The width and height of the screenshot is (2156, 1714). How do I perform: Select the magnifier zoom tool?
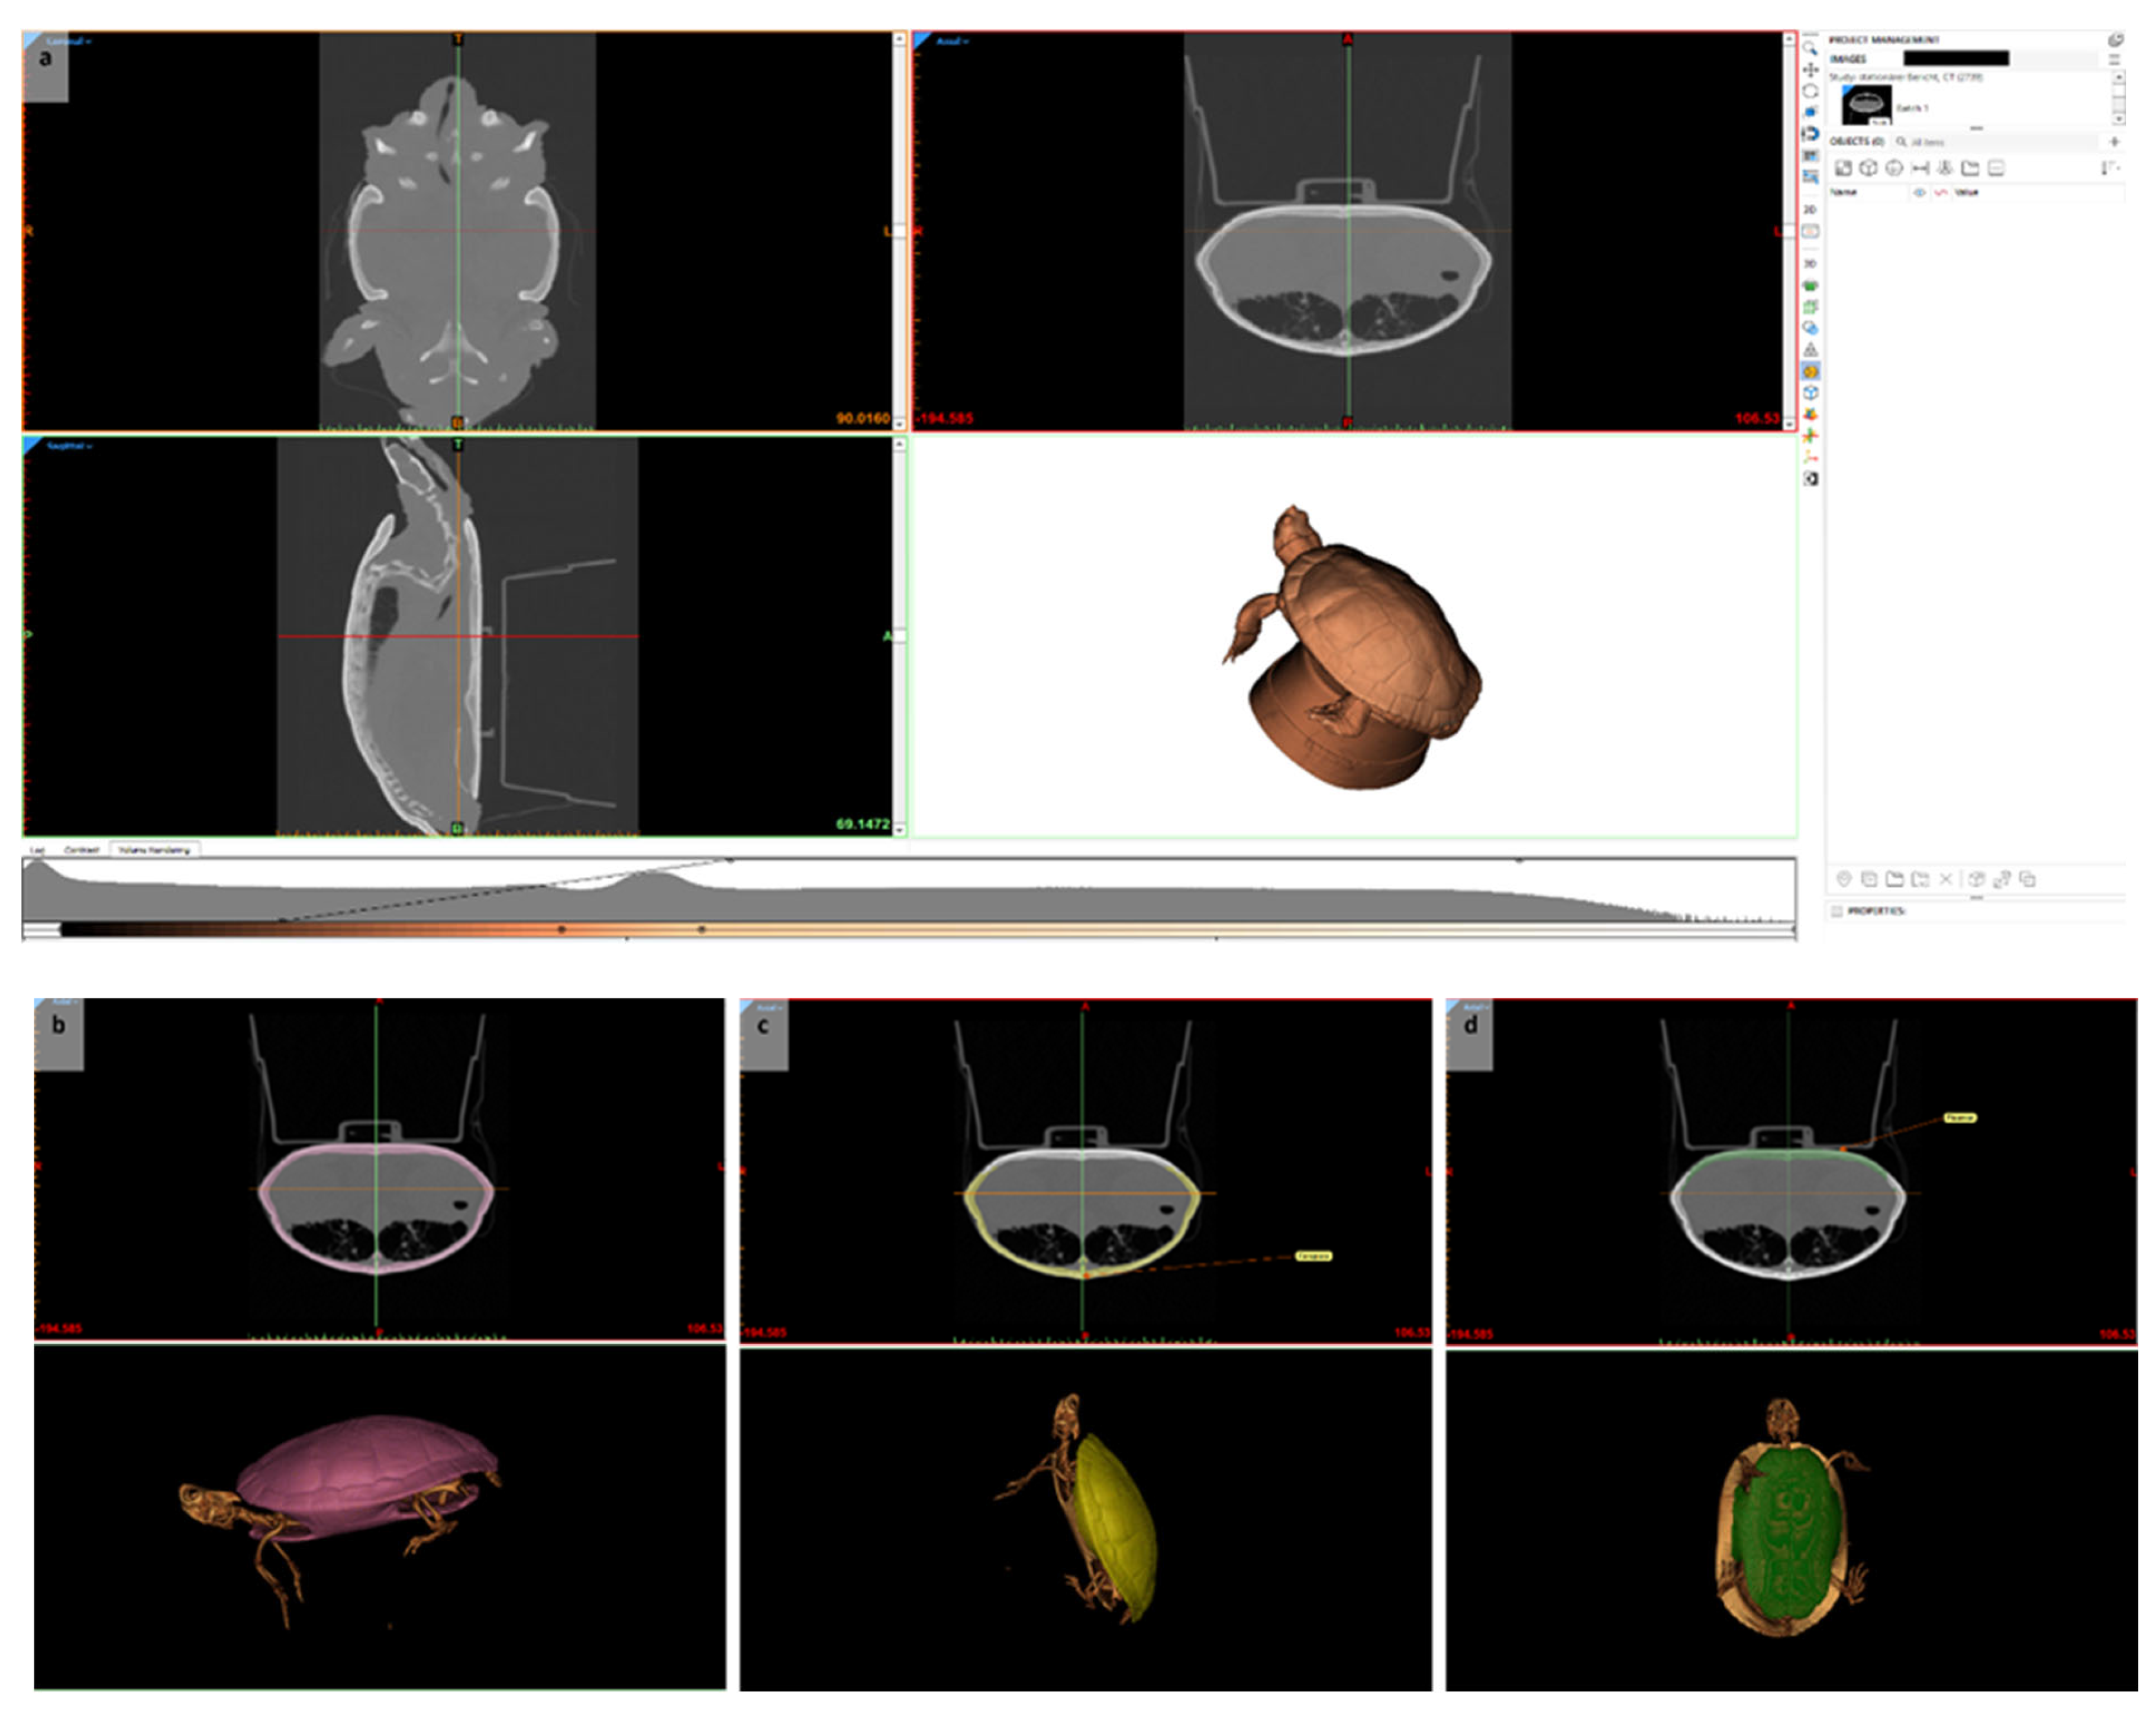coord(1809,48)
